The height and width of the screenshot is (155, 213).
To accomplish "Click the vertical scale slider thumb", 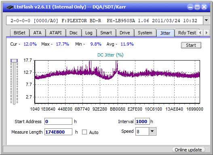I will pyautogui.click(x=14, y=61).
